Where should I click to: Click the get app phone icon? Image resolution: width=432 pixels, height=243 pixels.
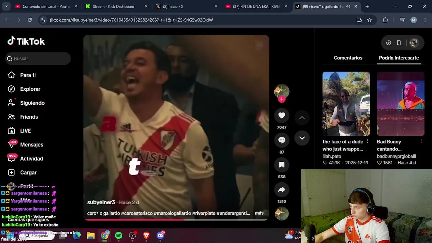(x=399, y=43)
